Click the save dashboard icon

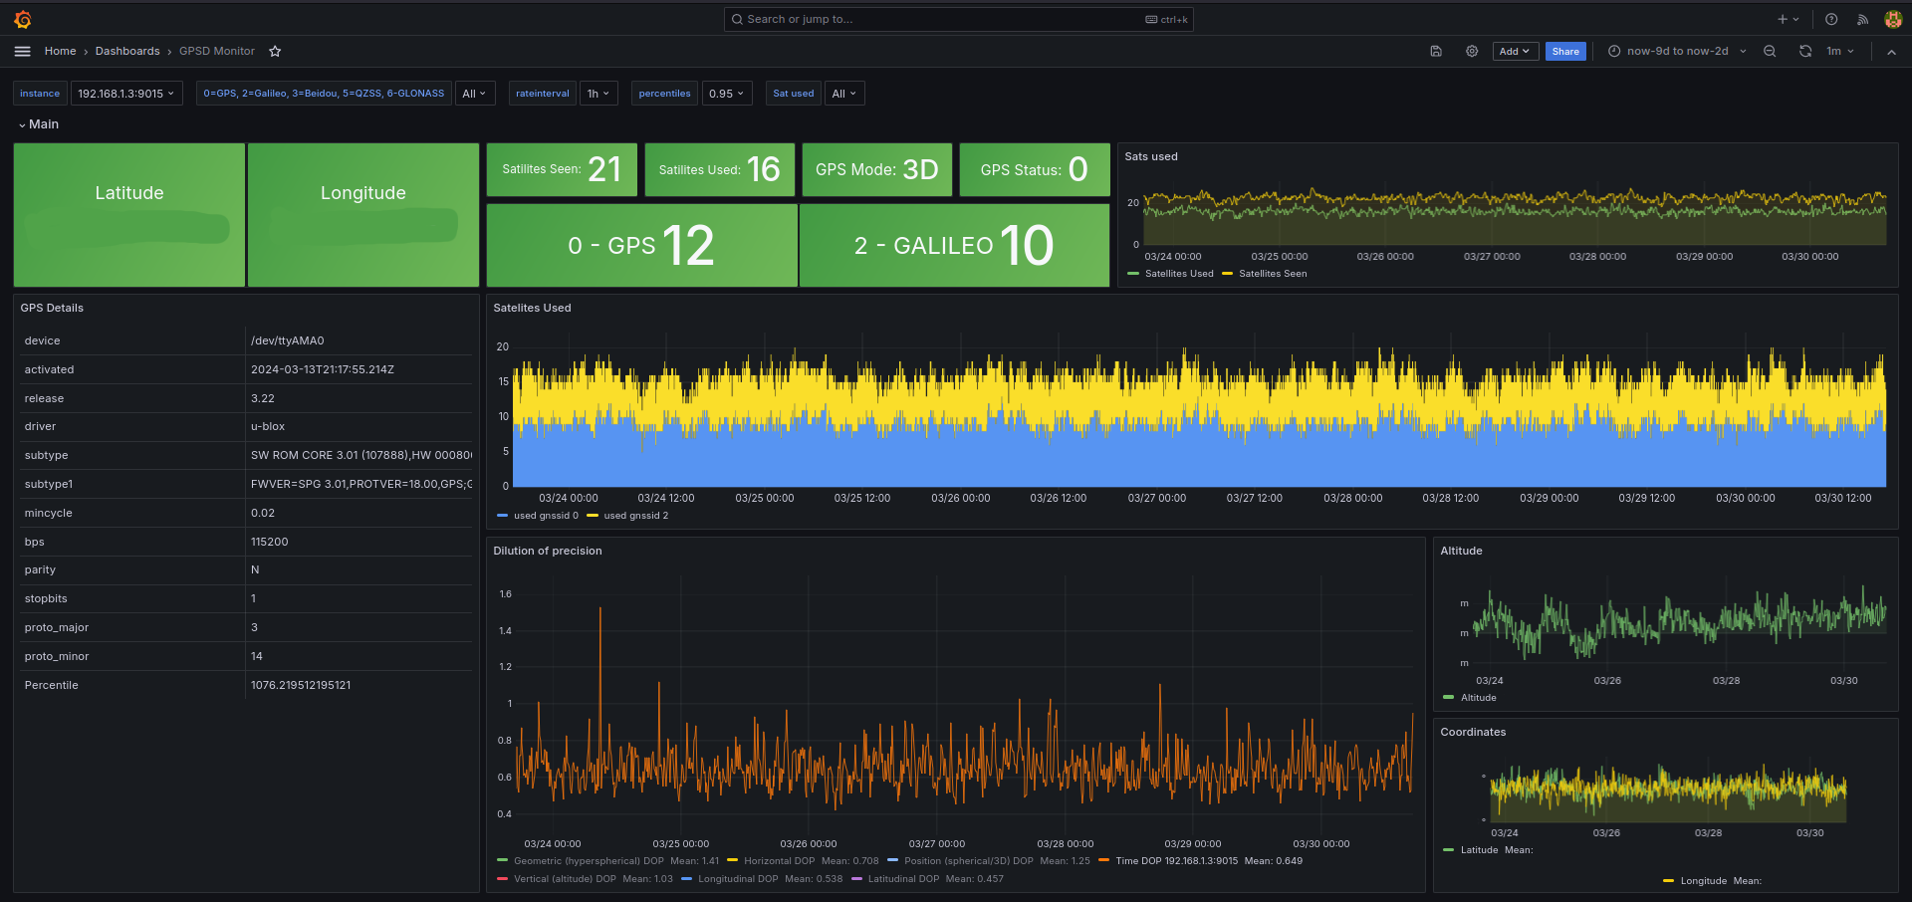1436,51
